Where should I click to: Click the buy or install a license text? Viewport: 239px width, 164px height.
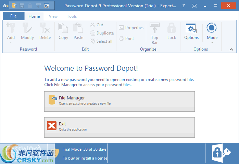click(x=85, y=158)
